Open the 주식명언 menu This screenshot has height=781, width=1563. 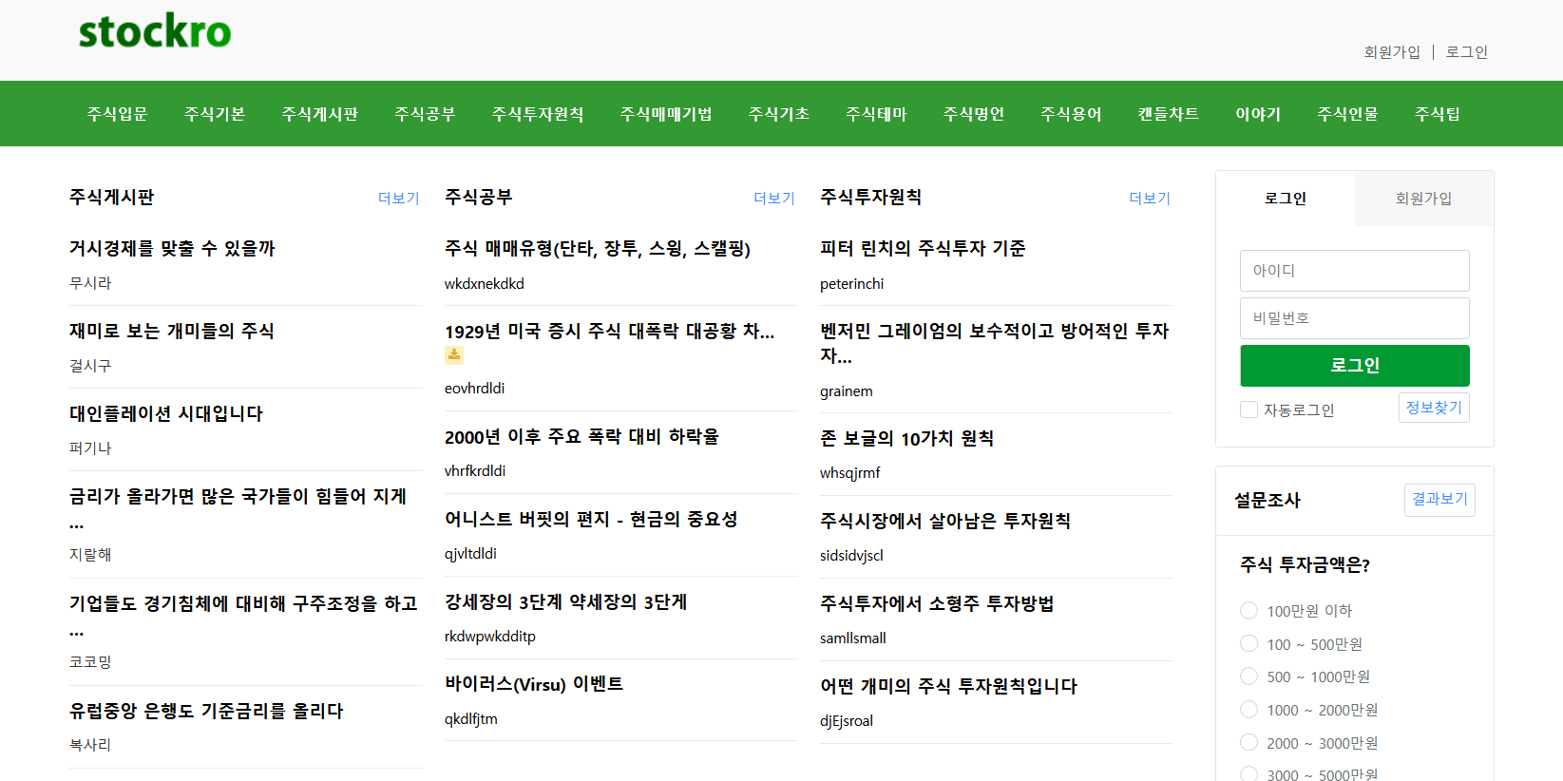tap(974, 114)
